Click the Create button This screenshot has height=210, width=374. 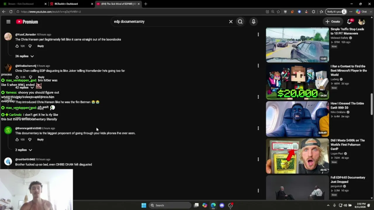tap(333, 22)
